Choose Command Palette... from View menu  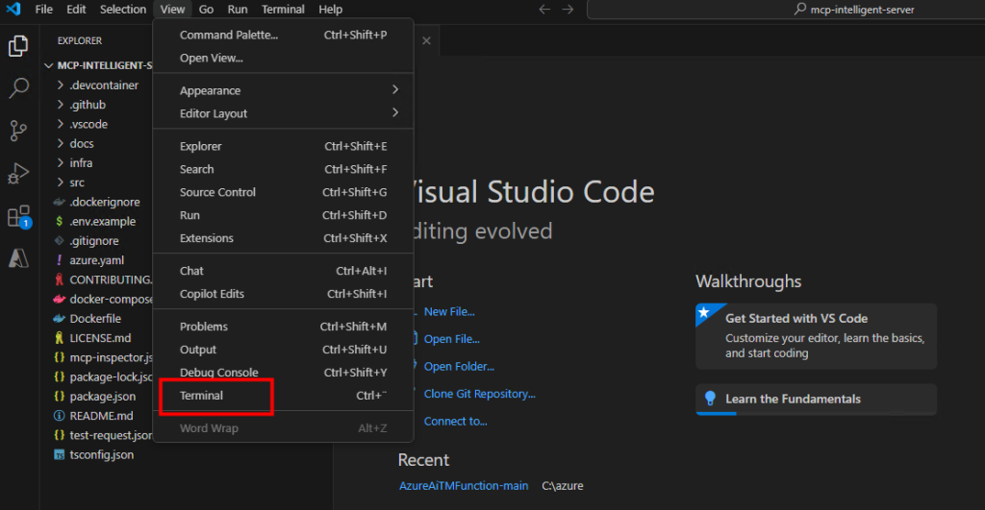(x=283, y=36)
